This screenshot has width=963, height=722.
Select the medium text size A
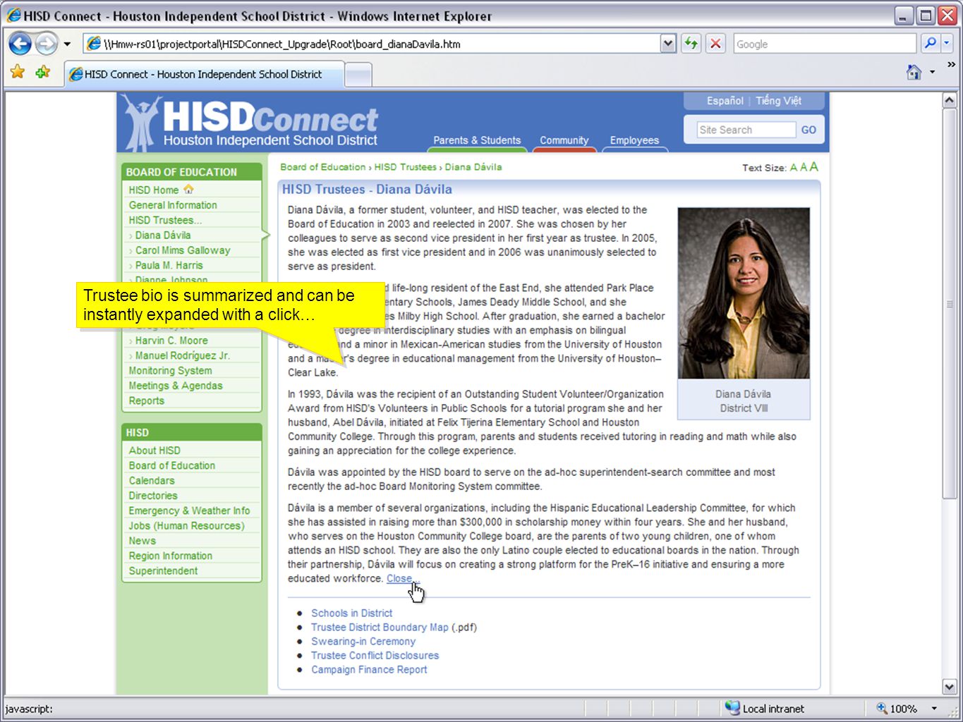(x=804, y=167)
